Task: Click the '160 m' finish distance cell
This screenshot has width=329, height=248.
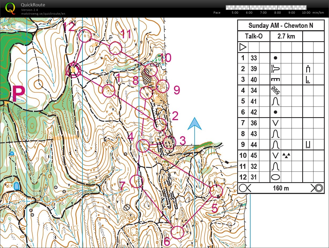Action: coord(281,188)
